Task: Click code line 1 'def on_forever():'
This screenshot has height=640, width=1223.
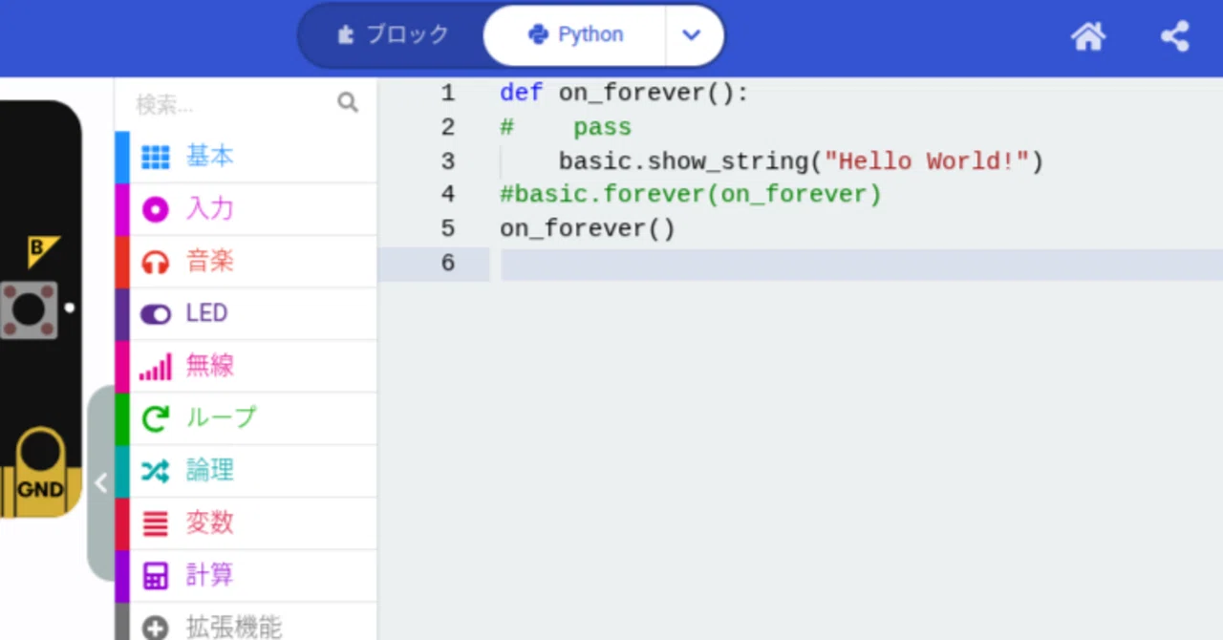Action: coord(624,93)
